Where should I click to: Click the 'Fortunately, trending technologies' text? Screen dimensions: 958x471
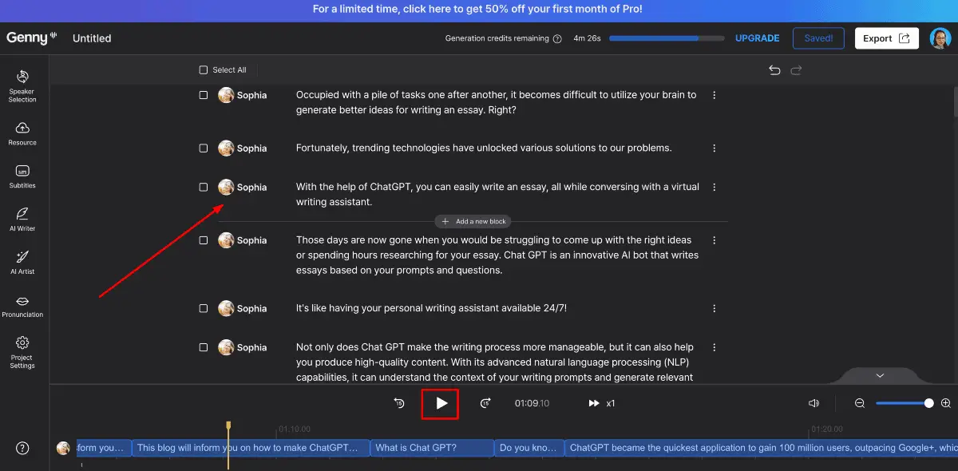point(484,148)
